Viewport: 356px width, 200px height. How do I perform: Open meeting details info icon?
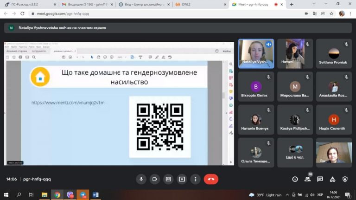tap(295, 179)
